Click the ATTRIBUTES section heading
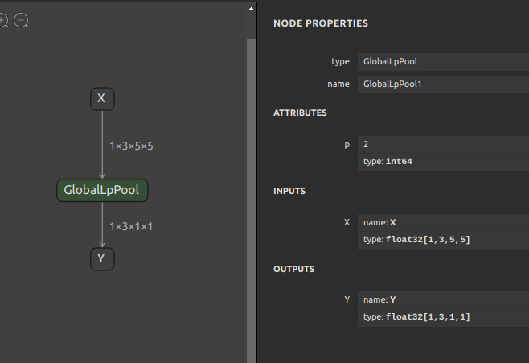529x363 pixels. click(x=300, y=113)
